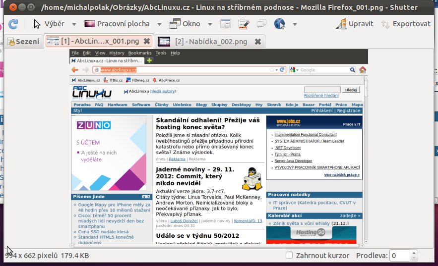
Task: Click the ZUNO advertisement banner
Action: point(109,153)
